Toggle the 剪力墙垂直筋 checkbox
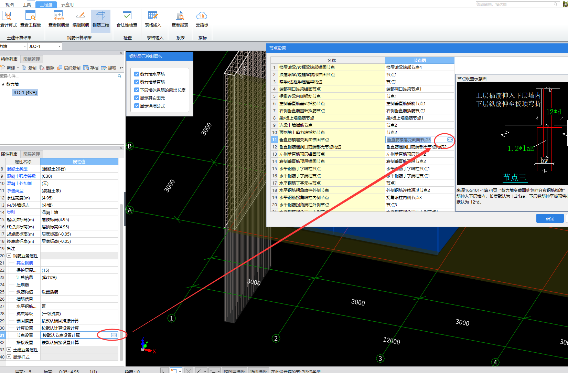This screenshot has width=568, height=373. point(137,82)
